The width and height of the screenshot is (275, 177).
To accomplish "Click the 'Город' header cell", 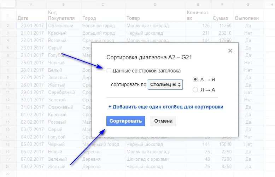I will point(103,16).
